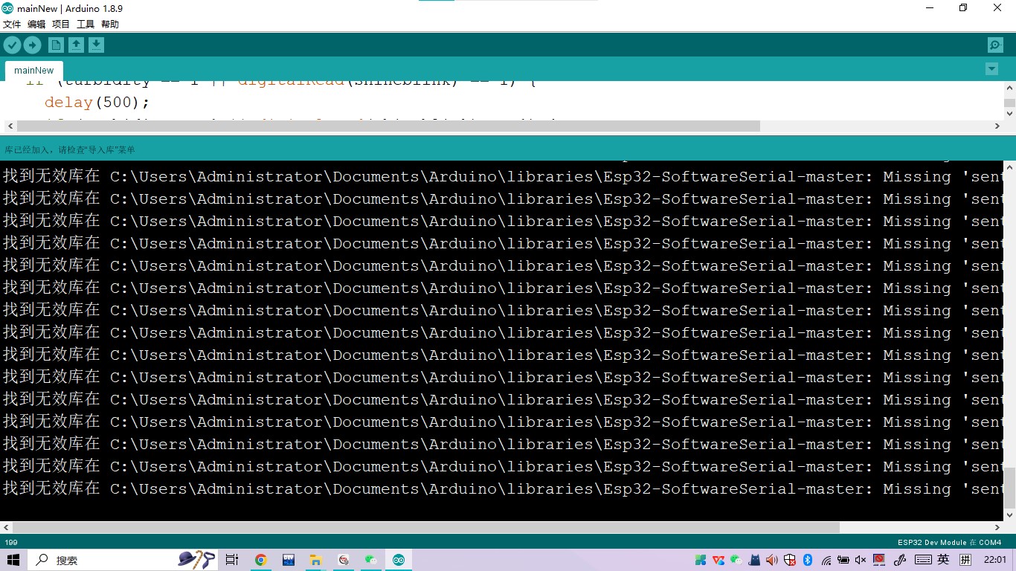Click the WeChat tray icon

click(x=736, y=560)
